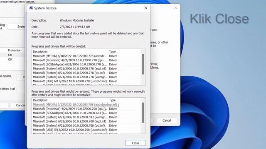266x149 pixels.
Task: Click the date 7/5/2022 12:49:12 AM
Action: pyautogui.click(x=75, y=26)
